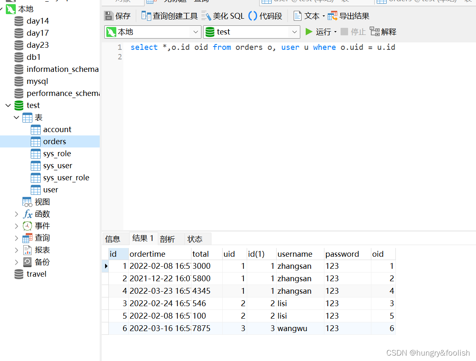476x361 pixels.
Task: Select the wangwu username cell
Action: [x=300, y=328]
